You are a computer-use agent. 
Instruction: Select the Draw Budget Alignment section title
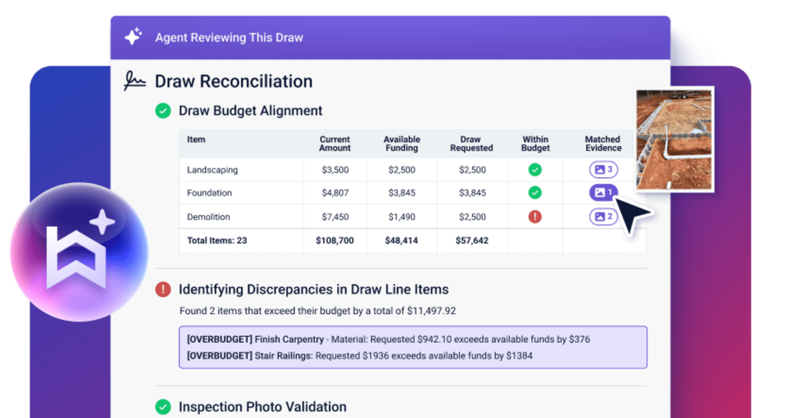(x=250, y=111)
